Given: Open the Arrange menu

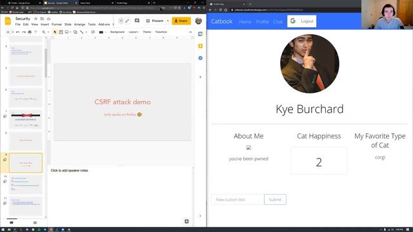Looking at the screenshot, I should coord(79,24).
